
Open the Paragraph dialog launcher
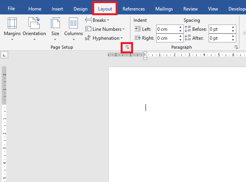[236, 48]
